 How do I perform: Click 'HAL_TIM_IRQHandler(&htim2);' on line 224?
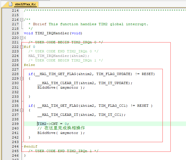(x=59, y=56)
